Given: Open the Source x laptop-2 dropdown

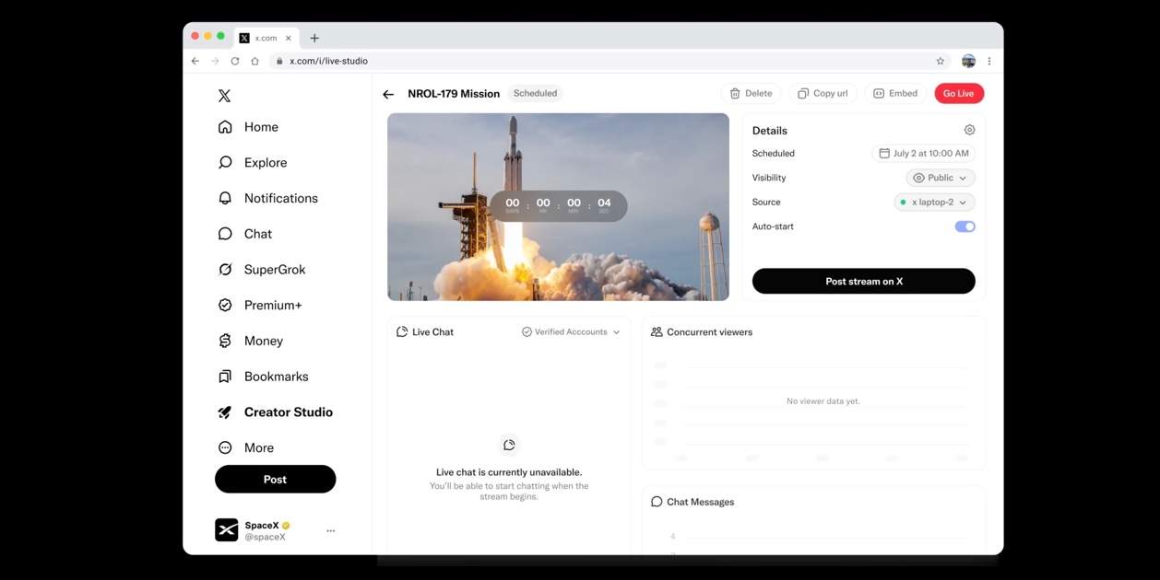Looking at the screenshot, I should coord(934,202).
